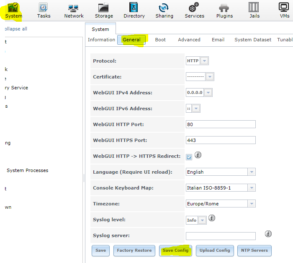The height and width of the screenshot is (263, 293).
Task: Switch to the System Dataset tab
Action: pyautogui.click(x=253, y=40)
